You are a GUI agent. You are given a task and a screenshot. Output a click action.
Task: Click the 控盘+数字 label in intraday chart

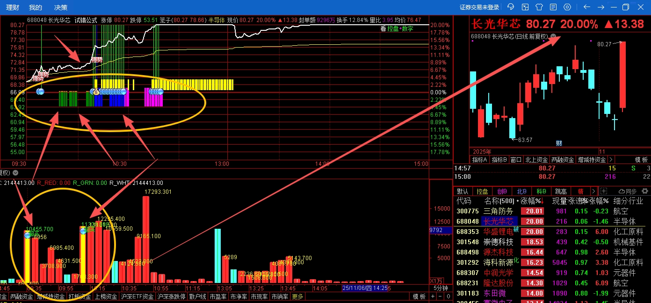coord(400,28)
